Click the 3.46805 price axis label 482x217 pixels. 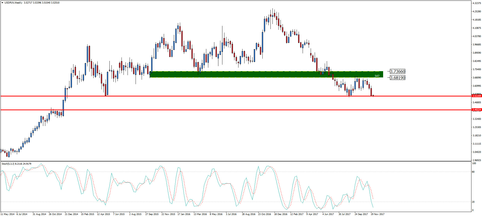tap(477, 102)
